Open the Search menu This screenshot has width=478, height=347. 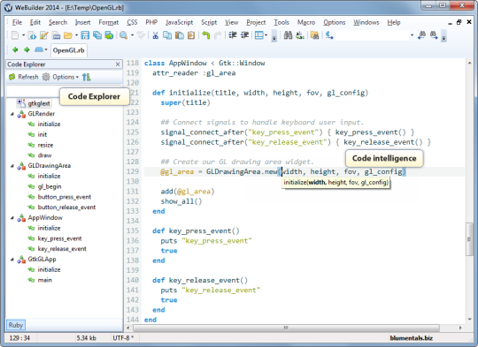(58, 22)
